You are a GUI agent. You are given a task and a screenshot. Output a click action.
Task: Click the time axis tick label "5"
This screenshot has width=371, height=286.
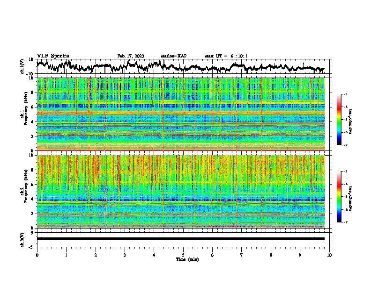(x=183, y=255)
